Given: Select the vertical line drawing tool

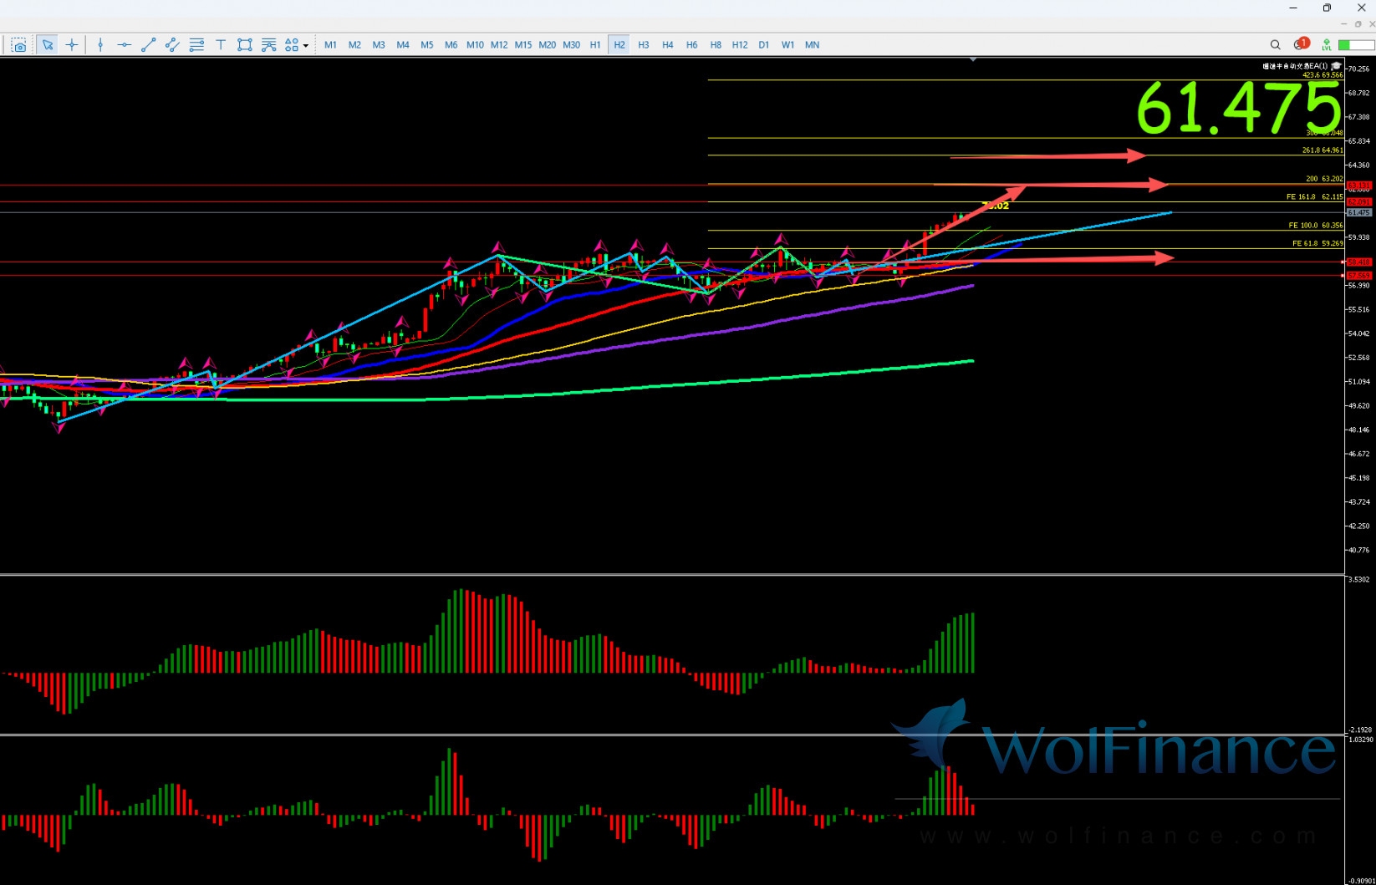Looking at the screenshot, I should coord(100,45).
